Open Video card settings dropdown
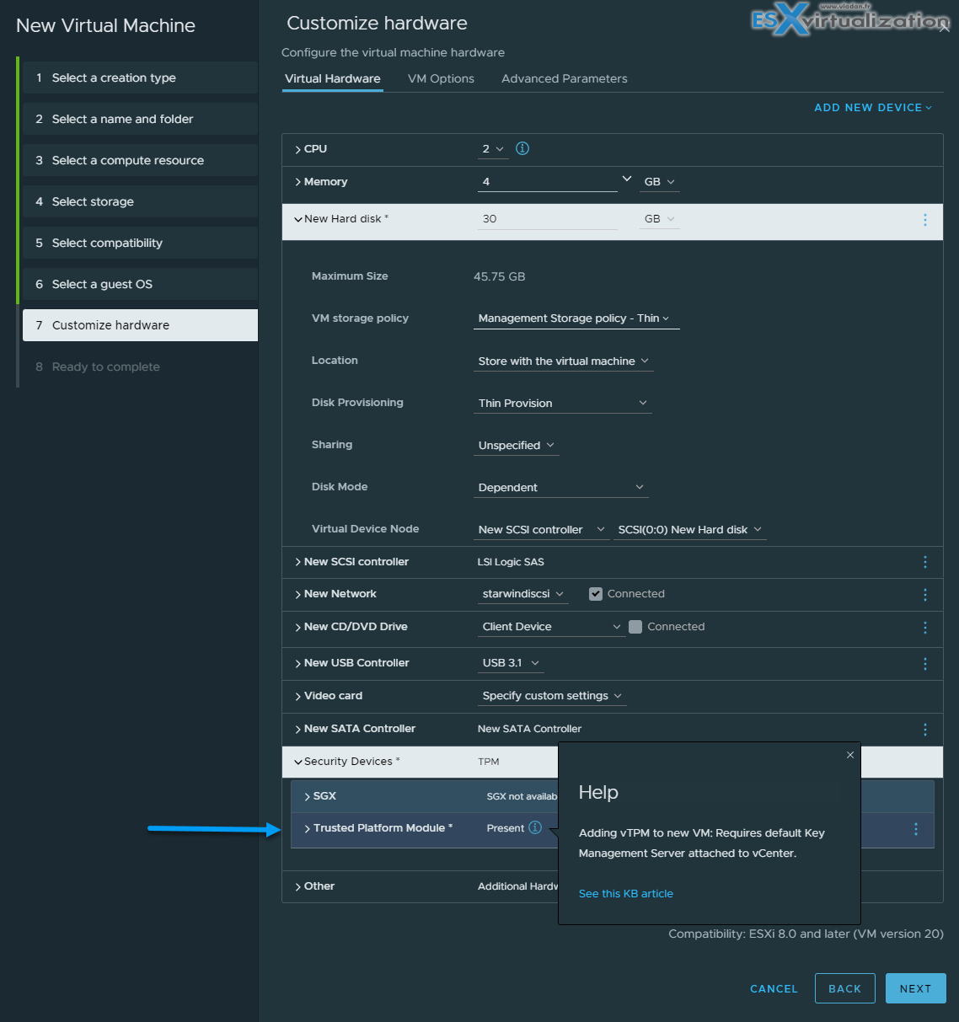959x1022 pixels. [x=552, y=696]
